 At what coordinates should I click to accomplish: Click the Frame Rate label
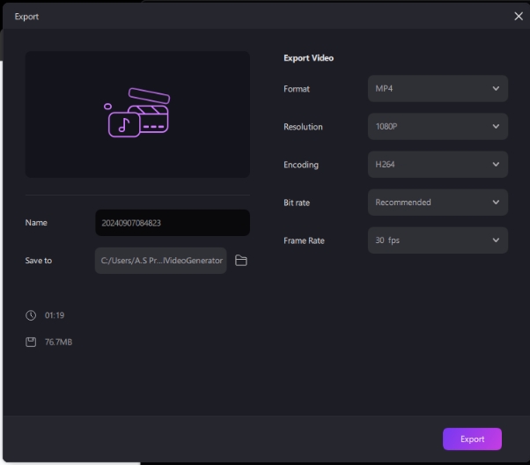(x=303, y=240)
